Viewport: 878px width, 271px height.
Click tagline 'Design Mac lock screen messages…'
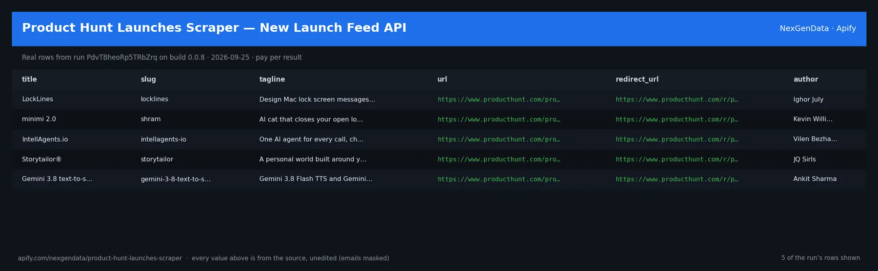(317, 99)
